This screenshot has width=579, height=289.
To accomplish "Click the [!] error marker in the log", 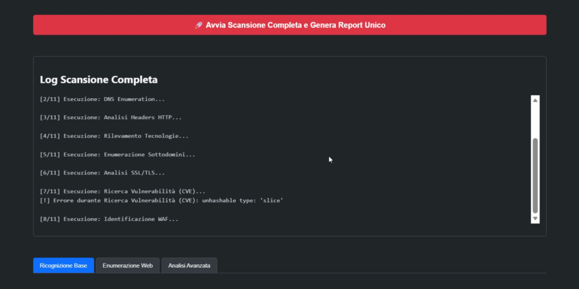I will (x=45, y=200).
